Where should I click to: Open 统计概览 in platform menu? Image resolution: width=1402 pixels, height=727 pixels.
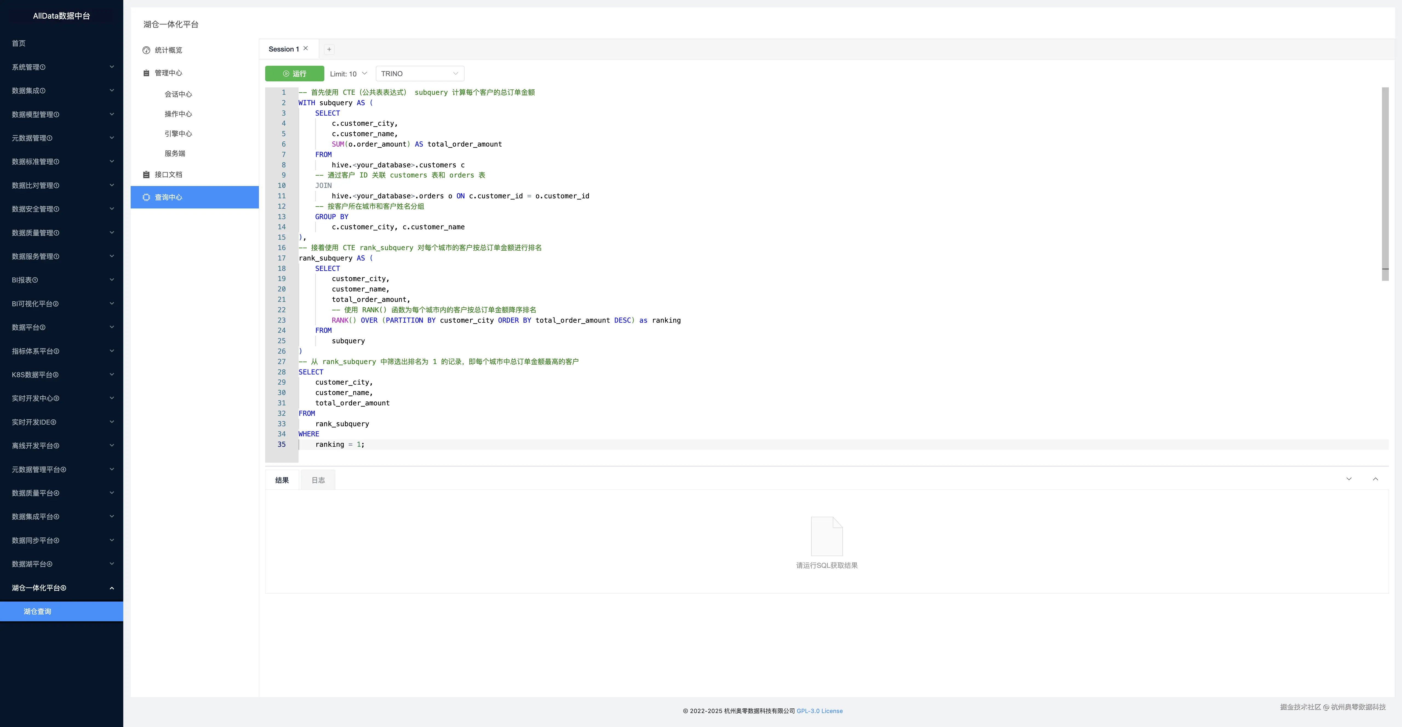(x=195, y=50)
